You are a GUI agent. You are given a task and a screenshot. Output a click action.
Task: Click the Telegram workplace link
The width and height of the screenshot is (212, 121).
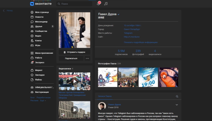click(128, 33)
